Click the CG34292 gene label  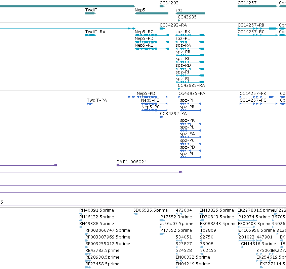(169, 3)
